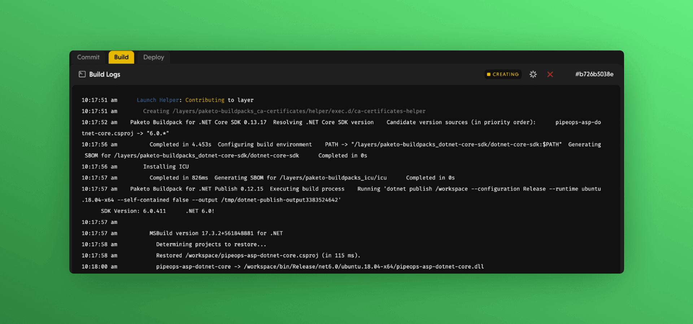
Task: Click the Build Logs heading text
Action: point(105,75)
